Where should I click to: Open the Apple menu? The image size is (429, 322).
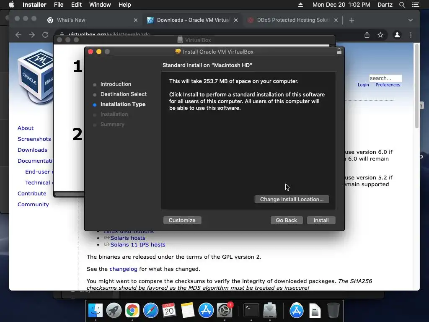coord(11,5)
